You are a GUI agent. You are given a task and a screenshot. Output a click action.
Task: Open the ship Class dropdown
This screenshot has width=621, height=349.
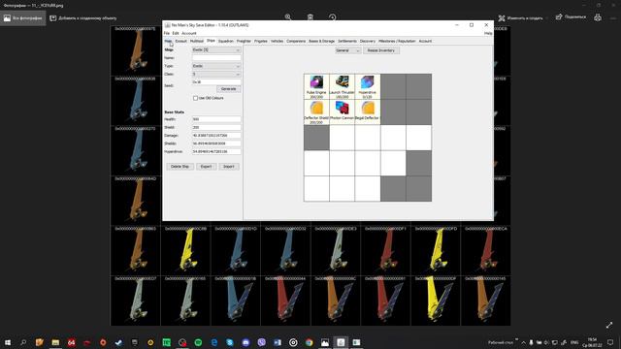216,74
